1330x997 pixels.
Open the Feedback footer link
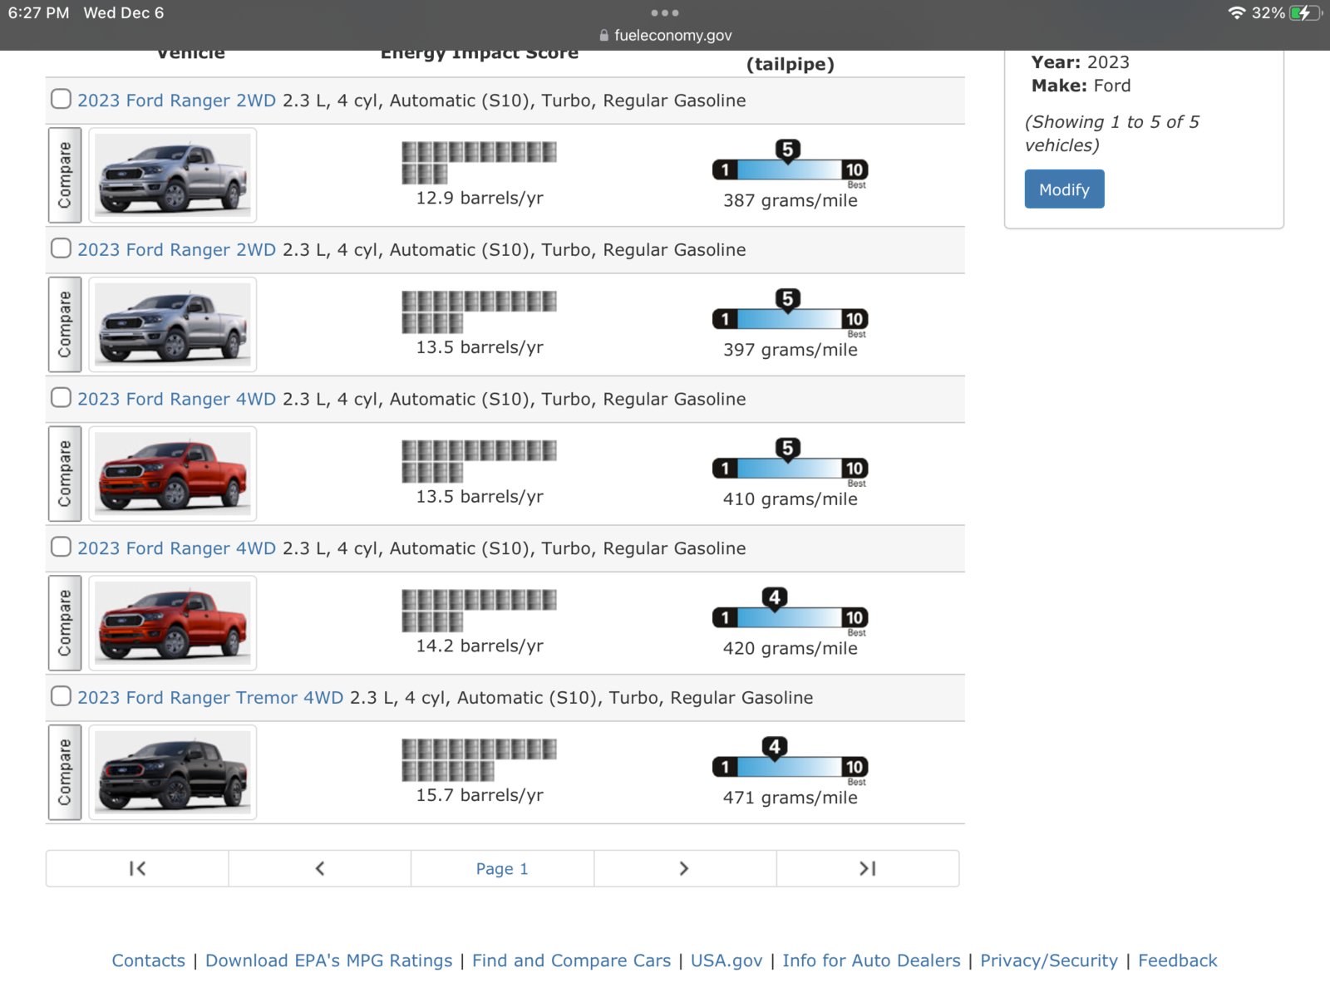1177,960
